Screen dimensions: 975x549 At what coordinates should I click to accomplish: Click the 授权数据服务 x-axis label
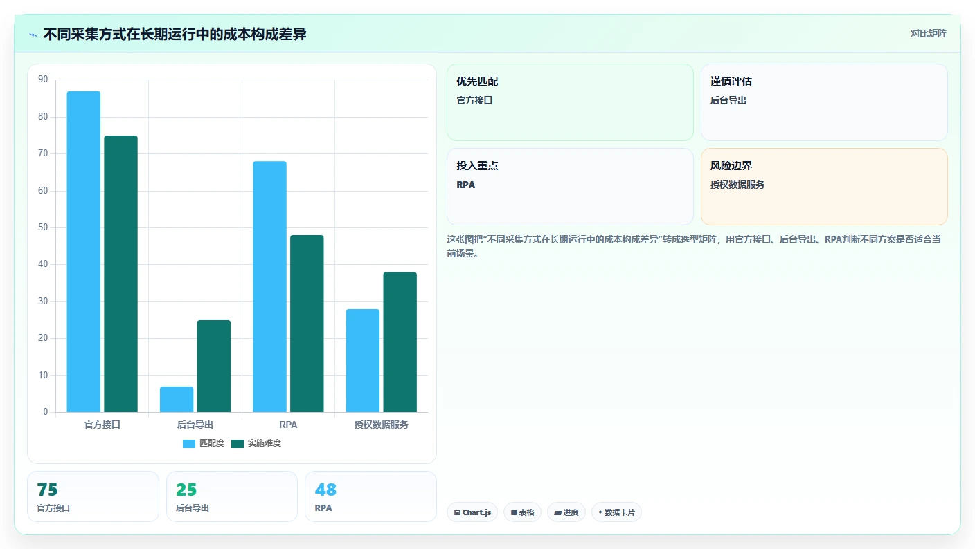382,425
